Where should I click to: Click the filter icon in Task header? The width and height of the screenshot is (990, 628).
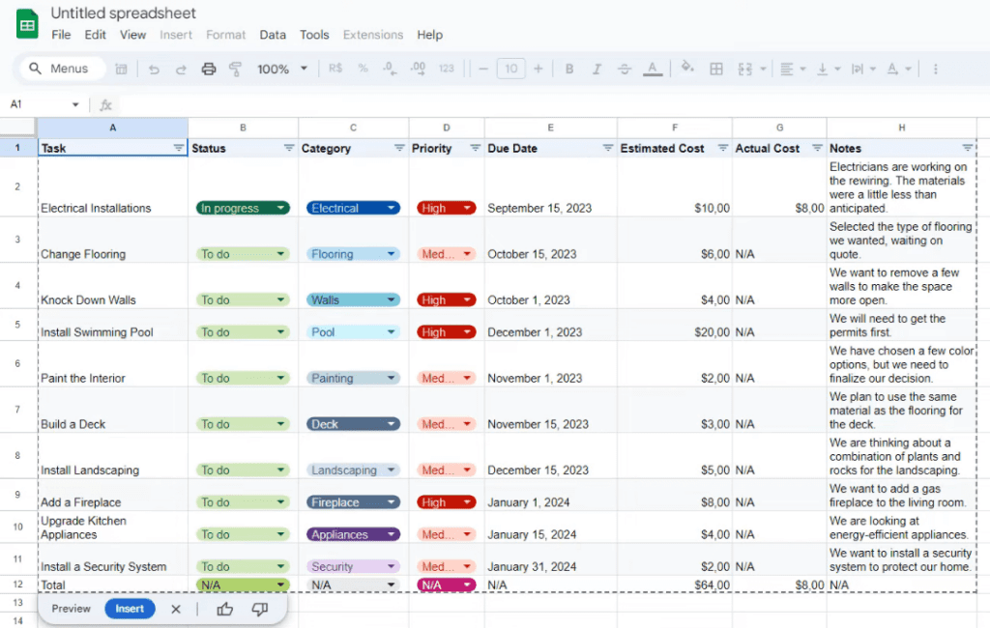tap(178, 148)
